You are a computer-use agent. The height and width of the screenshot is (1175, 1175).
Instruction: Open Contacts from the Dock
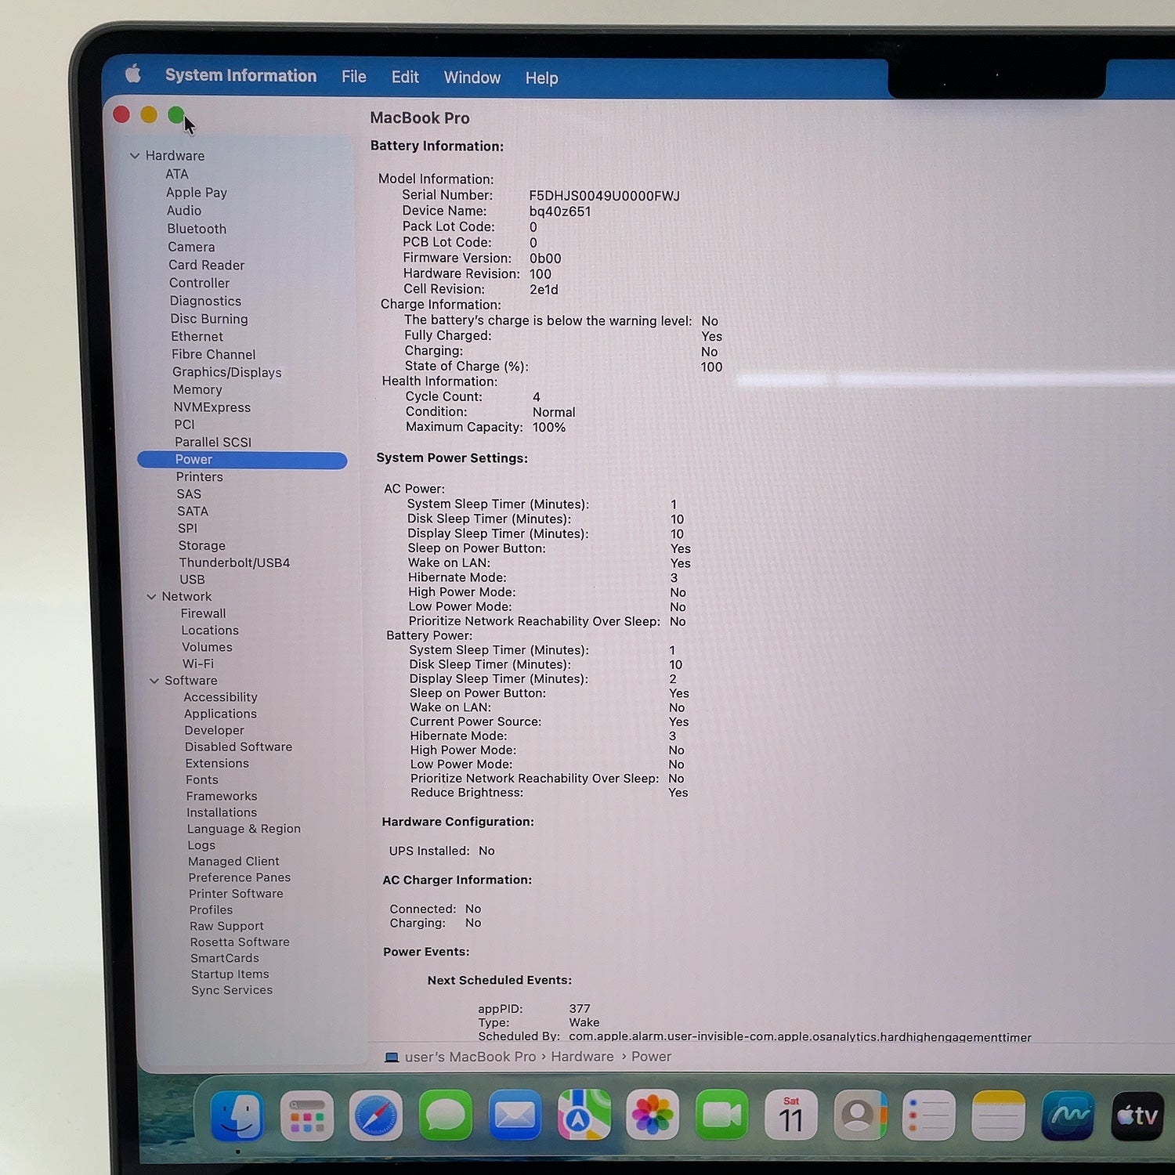(860, 1115)
